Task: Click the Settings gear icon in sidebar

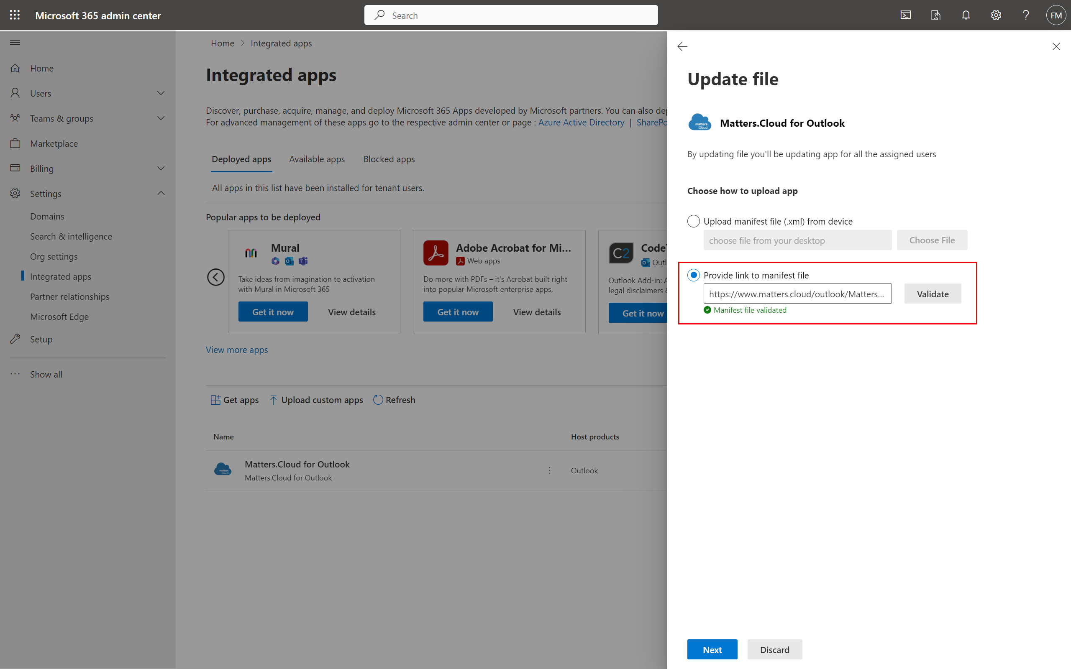Action: click(x=15, y=193)
